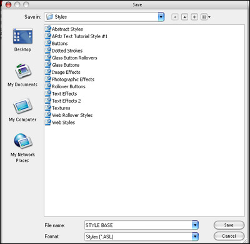Click the Save button
The image size is (250, 244).
tap(229, 225)
